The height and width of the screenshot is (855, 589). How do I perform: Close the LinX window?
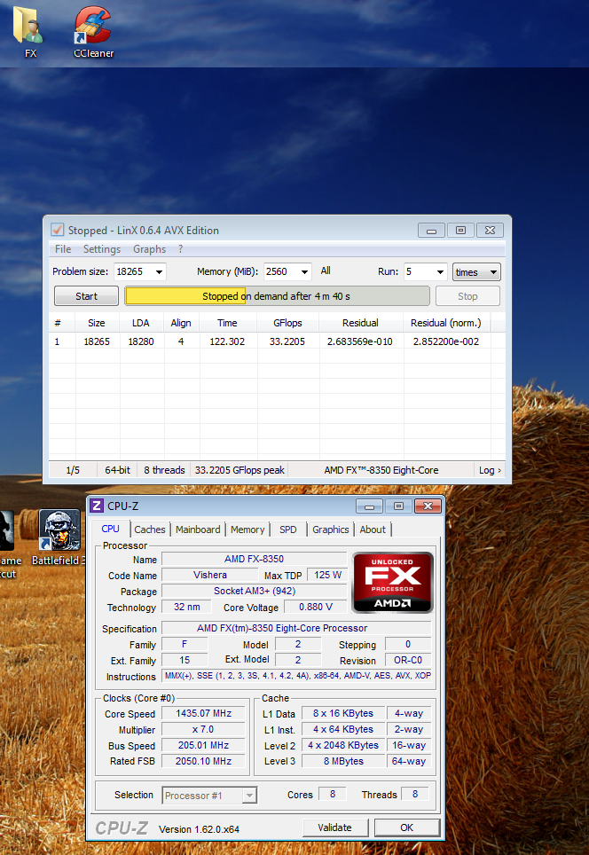(x=491, y=230)
